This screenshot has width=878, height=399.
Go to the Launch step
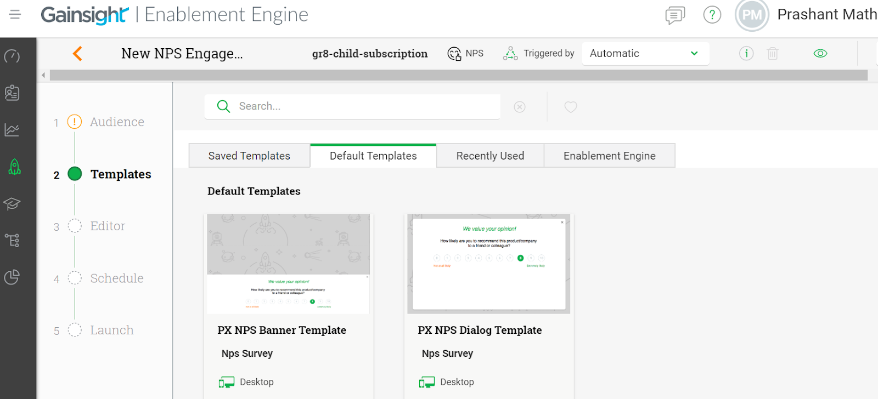112,330
